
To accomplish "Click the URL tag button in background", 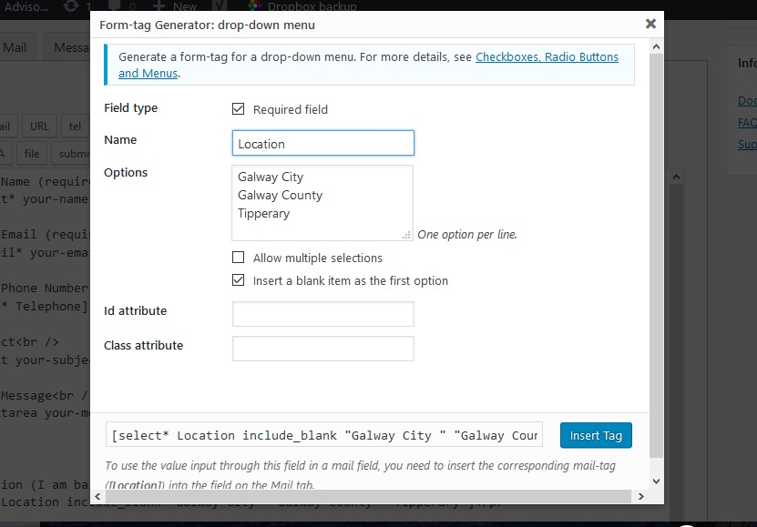I will (39, 127).
